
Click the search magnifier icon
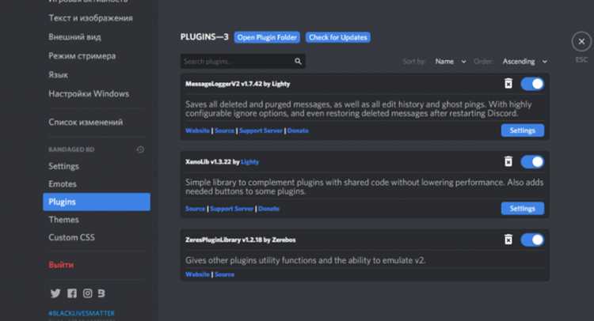click(298, 61)
